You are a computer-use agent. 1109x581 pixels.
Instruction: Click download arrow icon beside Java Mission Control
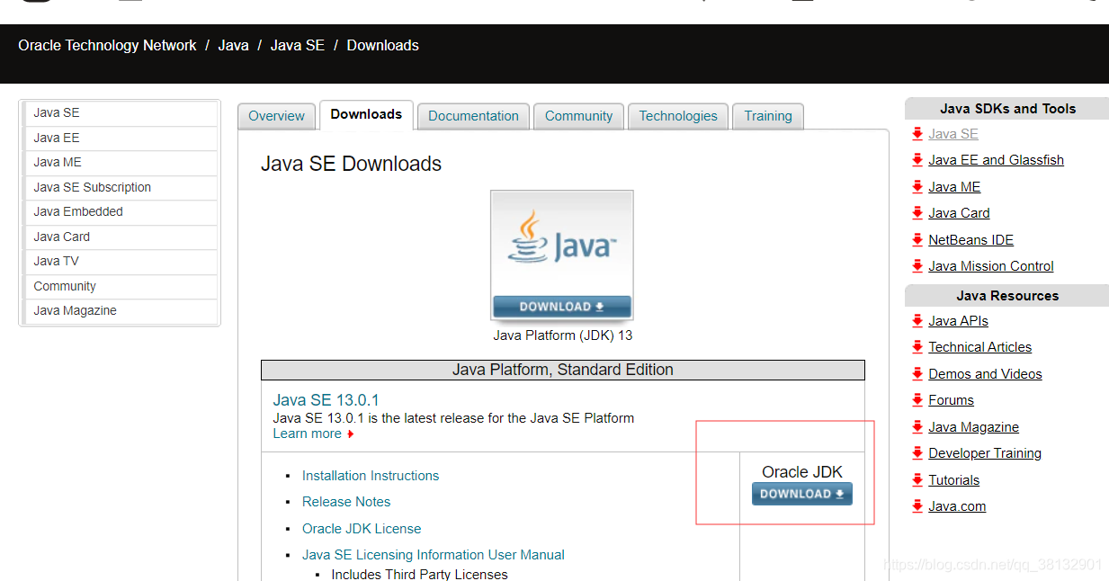tap(917, 266)
